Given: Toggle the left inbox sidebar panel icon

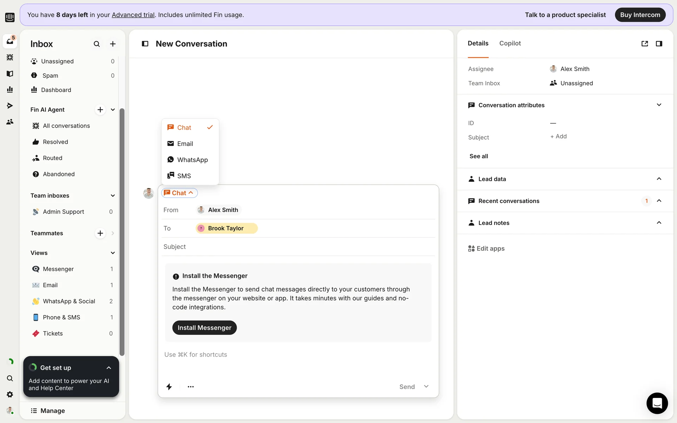Looking at the screenshot, I should [x=145, y=44].
